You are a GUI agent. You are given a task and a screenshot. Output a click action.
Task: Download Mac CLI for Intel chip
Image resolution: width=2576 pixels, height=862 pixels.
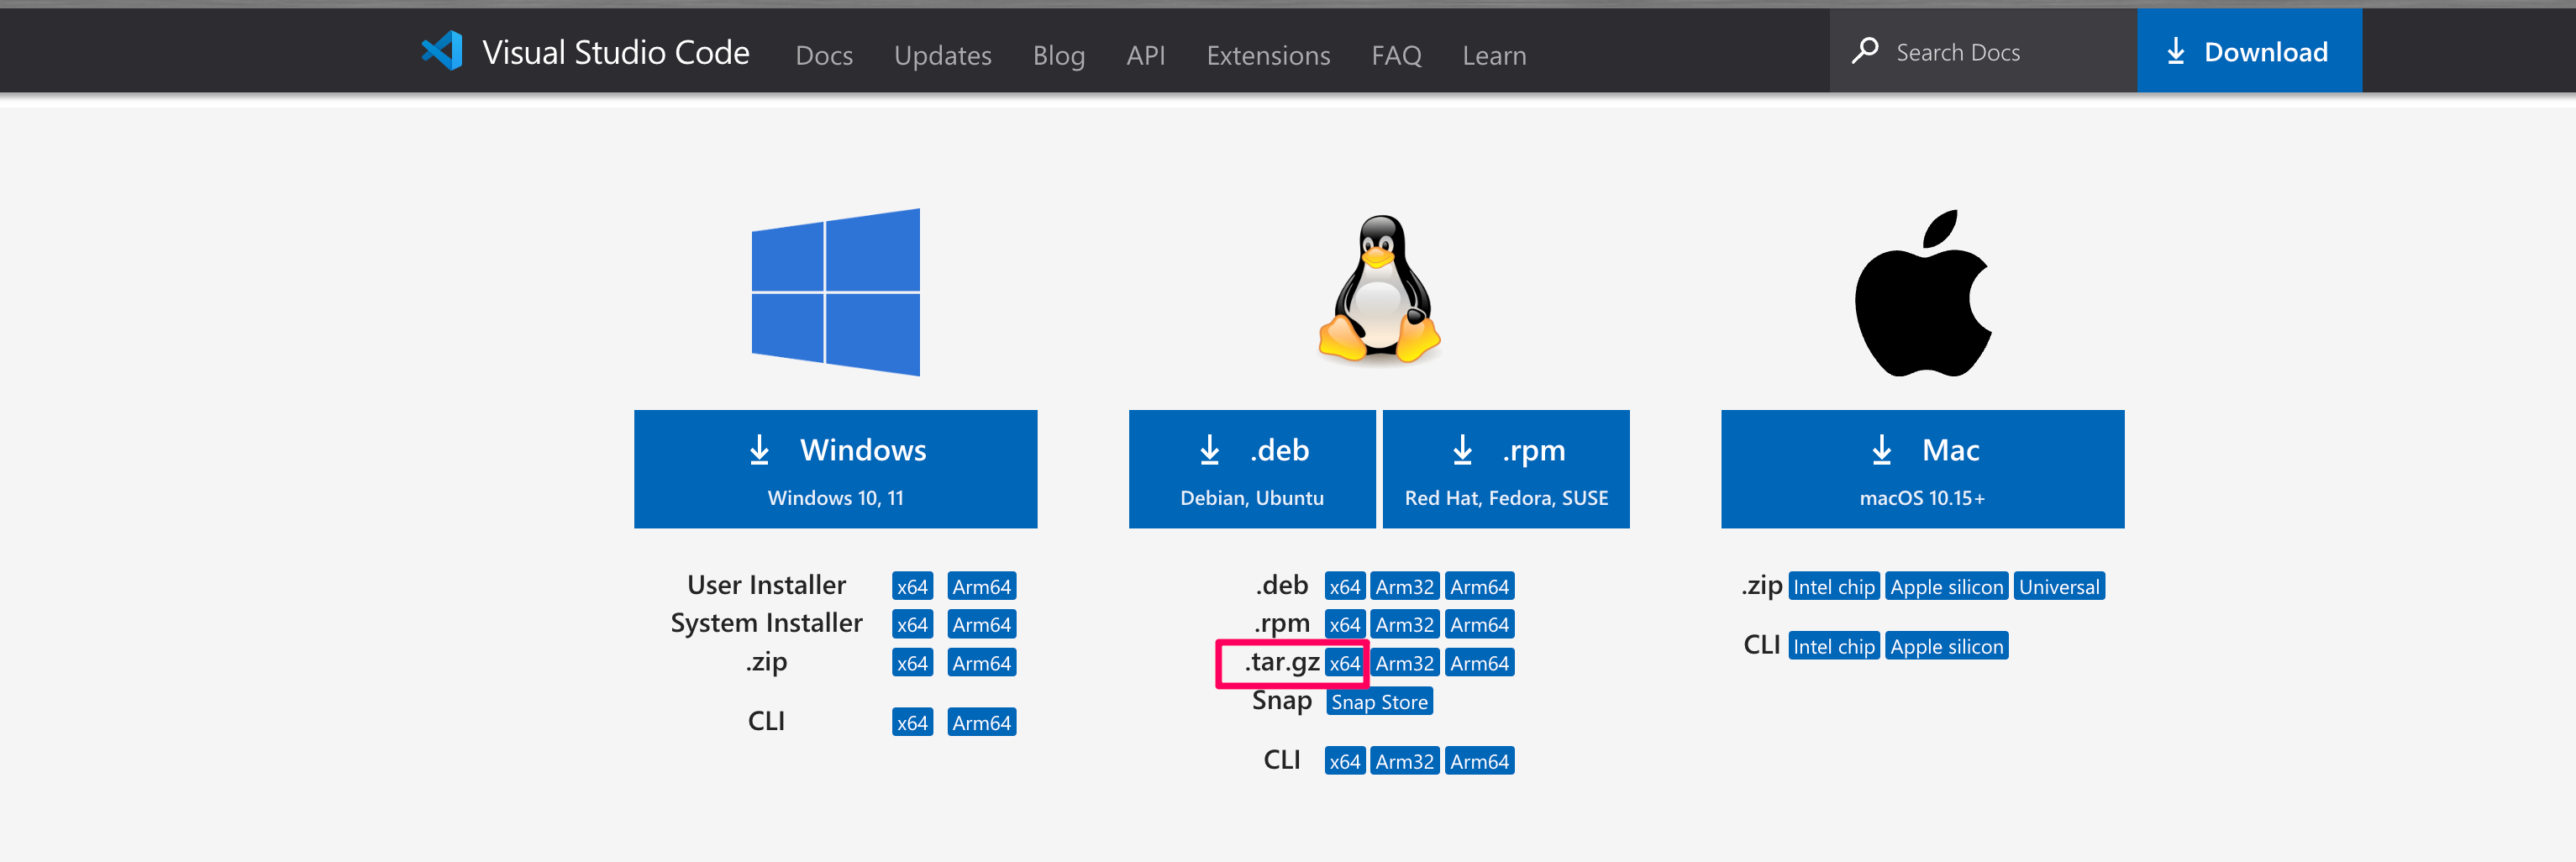pyautogui.click(x=1834, y=646)
